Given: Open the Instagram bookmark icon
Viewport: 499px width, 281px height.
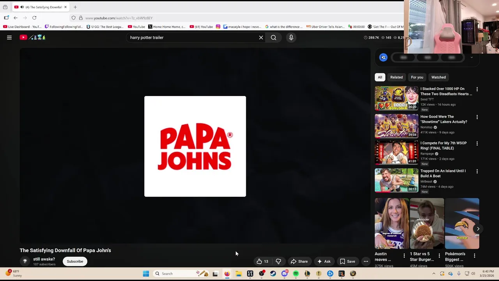Looking at the screenshot, I should point(218,27).
